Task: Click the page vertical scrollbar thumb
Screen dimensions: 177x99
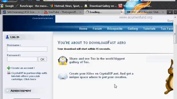Action: [175, 34]
